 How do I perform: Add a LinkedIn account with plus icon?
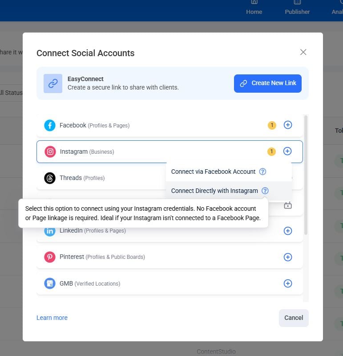tap(288, 231)
